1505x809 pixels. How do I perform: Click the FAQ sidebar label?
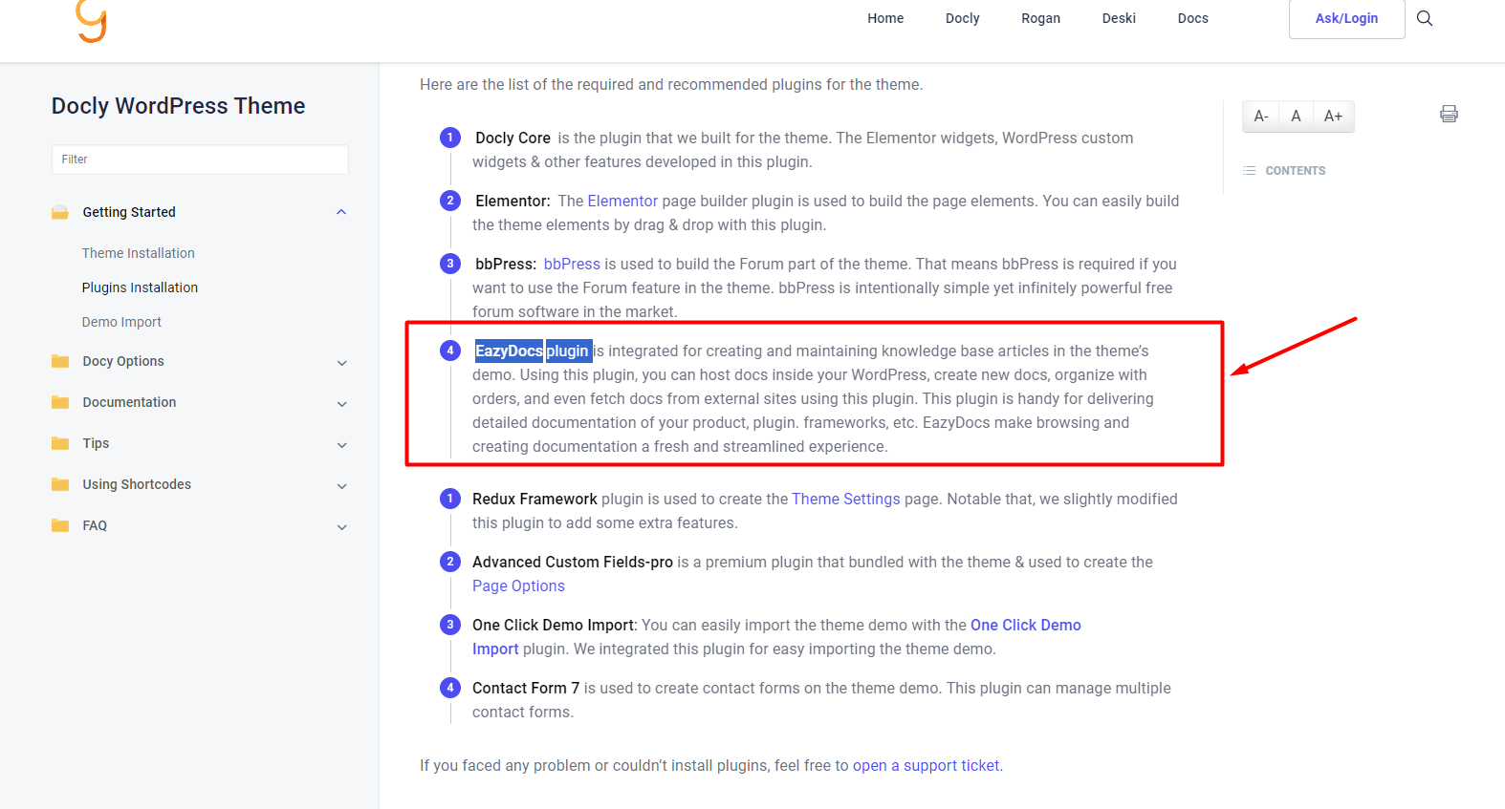(x=95, y=525)
